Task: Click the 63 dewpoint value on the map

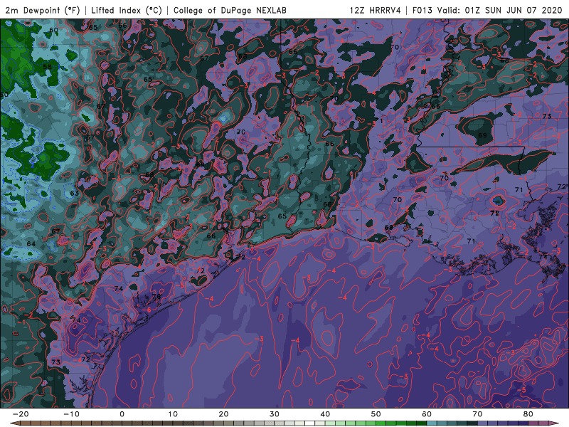Action: coord(75,193)
